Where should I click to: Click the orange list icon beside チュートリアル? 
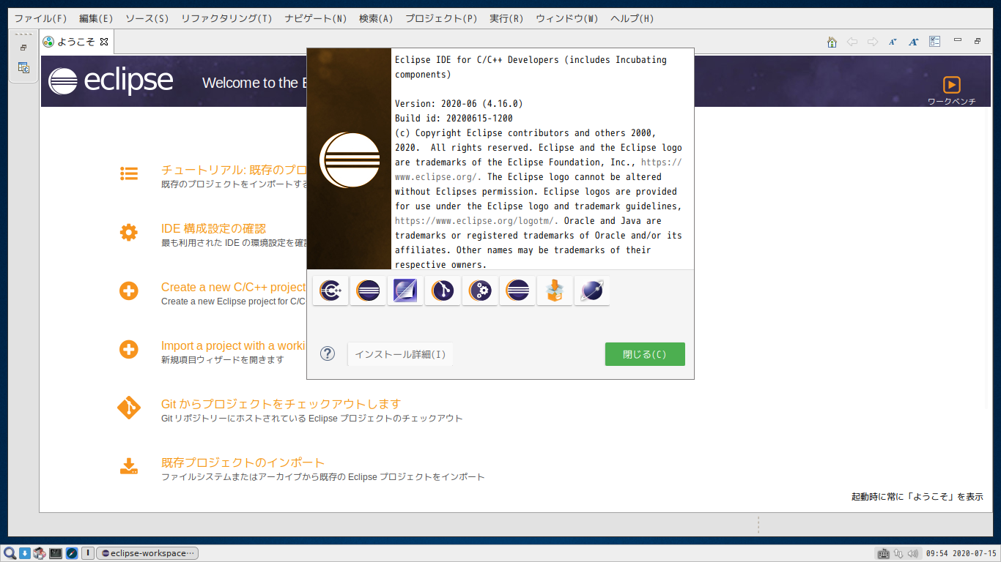tap(129, 173)
